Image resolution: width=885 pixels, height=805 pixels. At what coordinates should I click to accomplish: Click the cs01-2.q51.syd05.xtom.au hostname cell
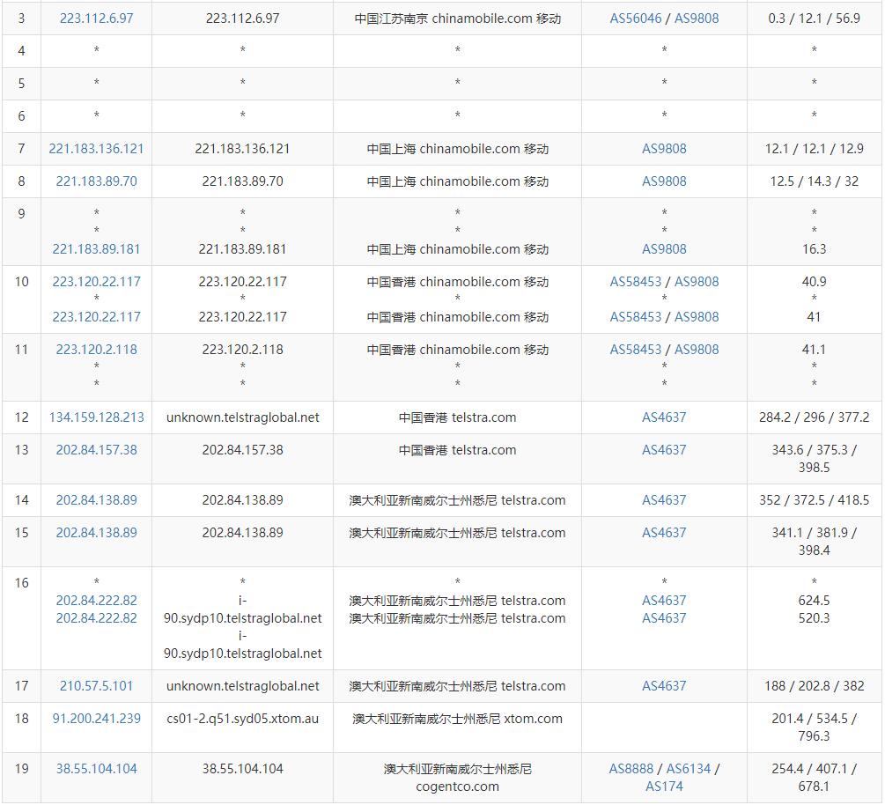coord(243,719)
